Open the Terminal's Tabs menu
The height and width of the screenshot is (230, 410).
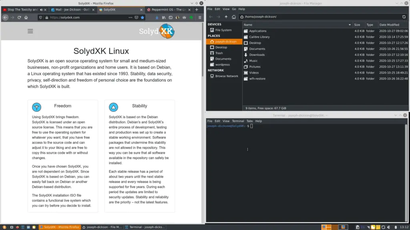coord(249,121)
